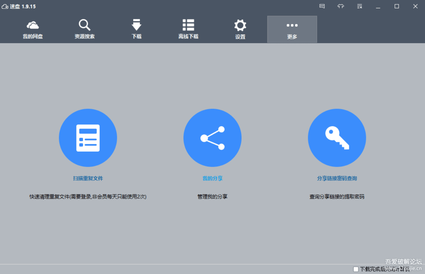Viewport: 425px width, 274px height.
Task: Open the 我的网盘 cloud tab
Action: pos(33,29)
